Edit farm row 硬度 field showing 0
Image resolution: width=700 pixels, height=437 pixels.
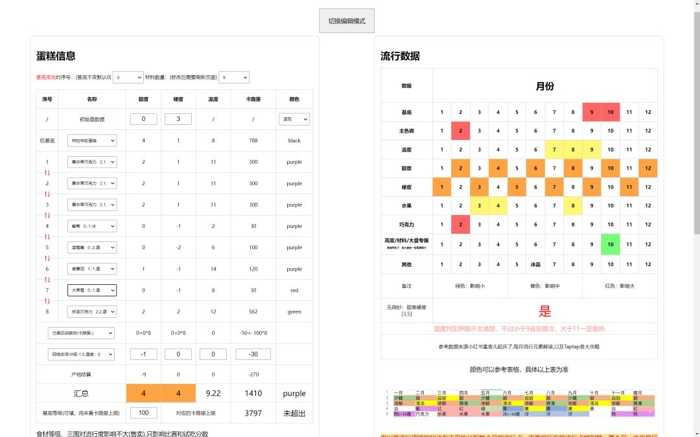pyautogui.click(x=178, y=354)
